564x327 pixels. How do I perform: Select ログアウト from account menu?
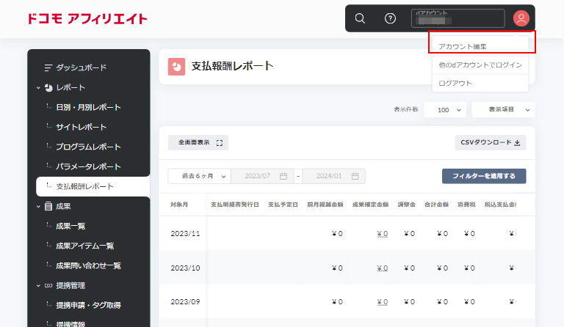click(x=480, y=84)
